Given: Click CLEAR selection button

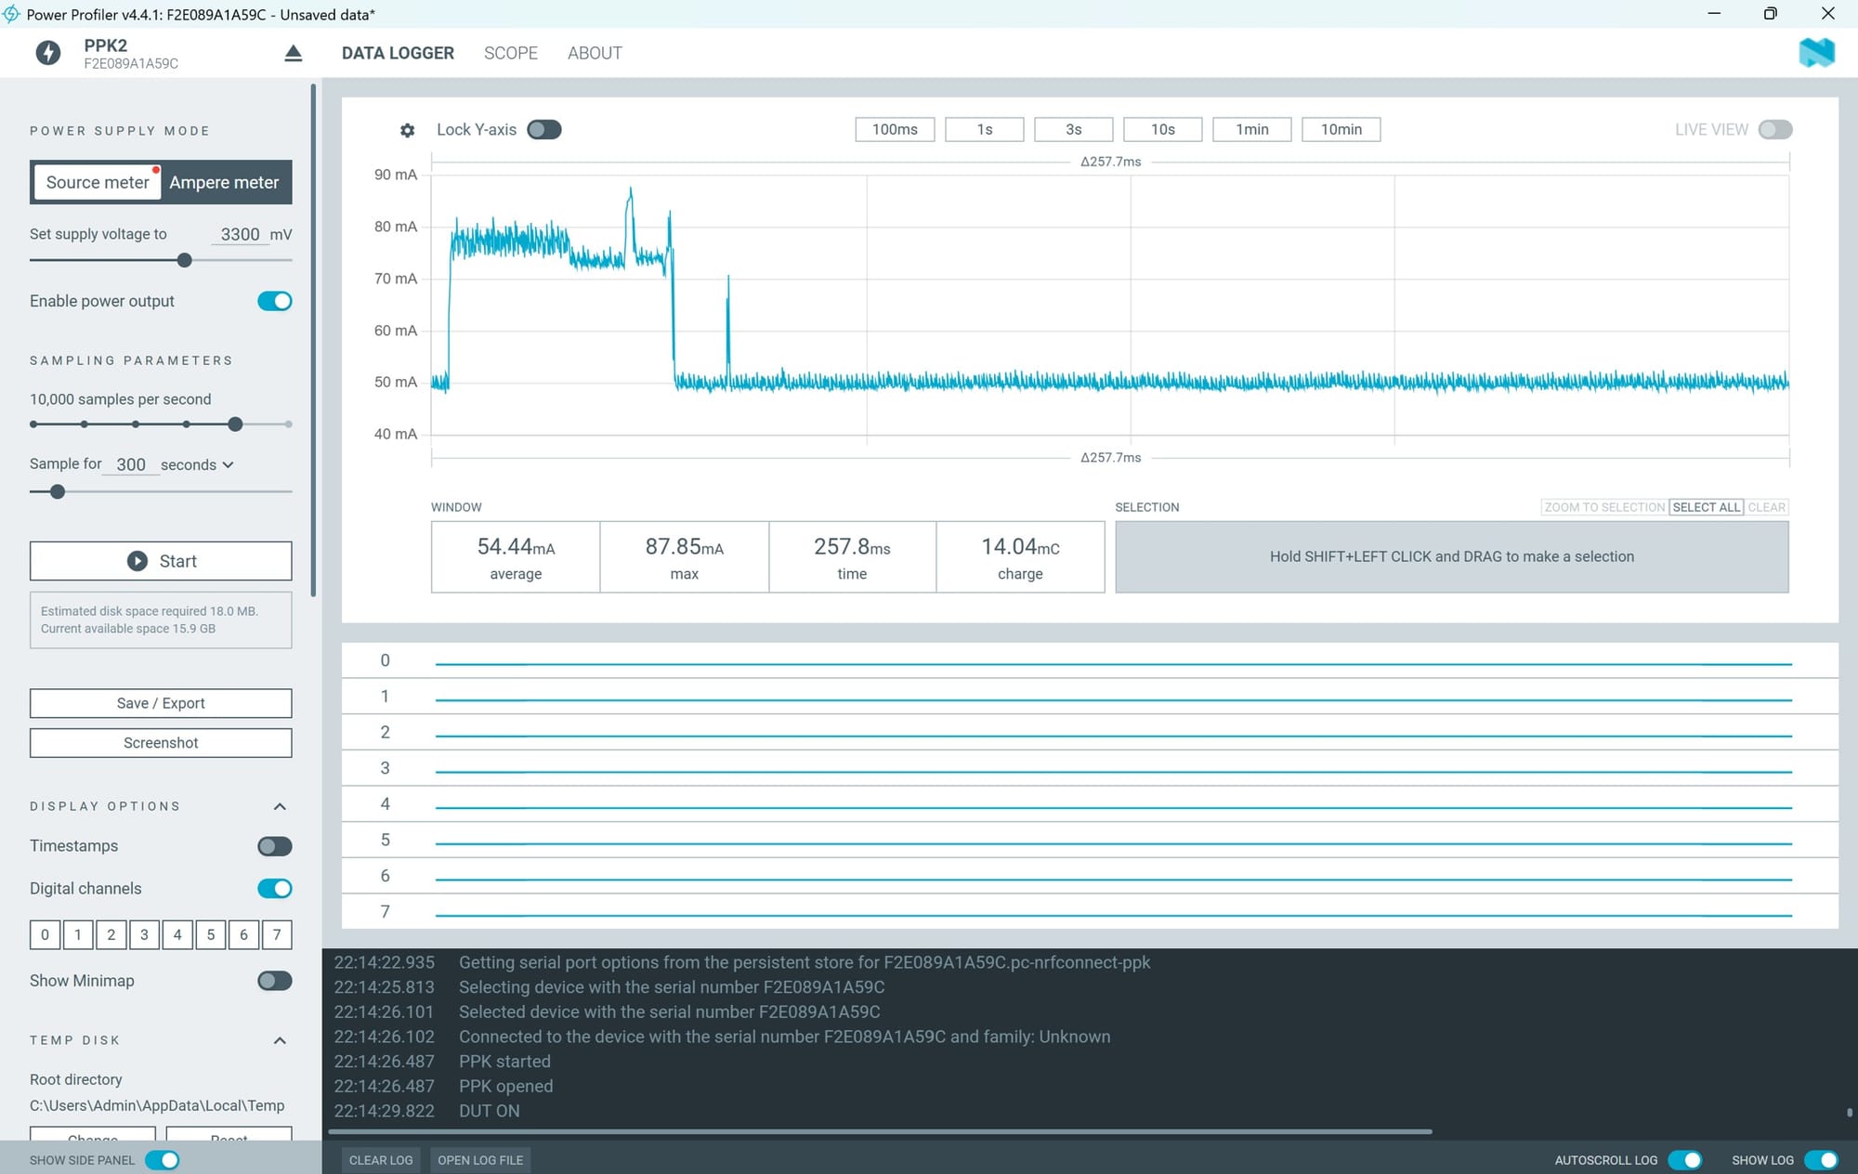Looking at the screenshot, I should [x=1766, y=507].
